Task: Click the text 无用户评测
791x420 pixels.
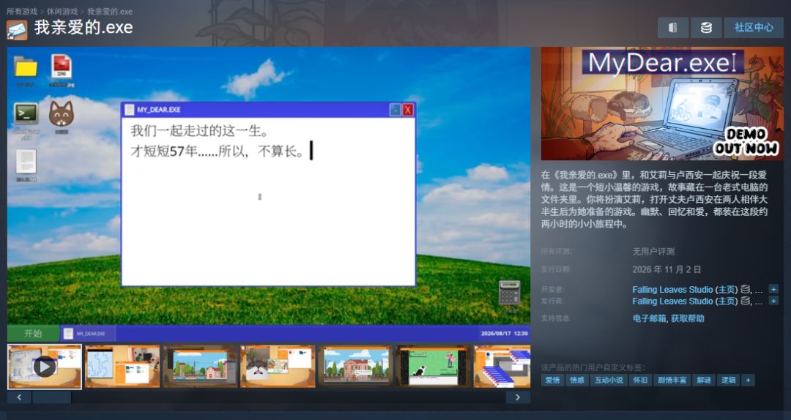Action: pyautogui.click(x=653, y=251)
